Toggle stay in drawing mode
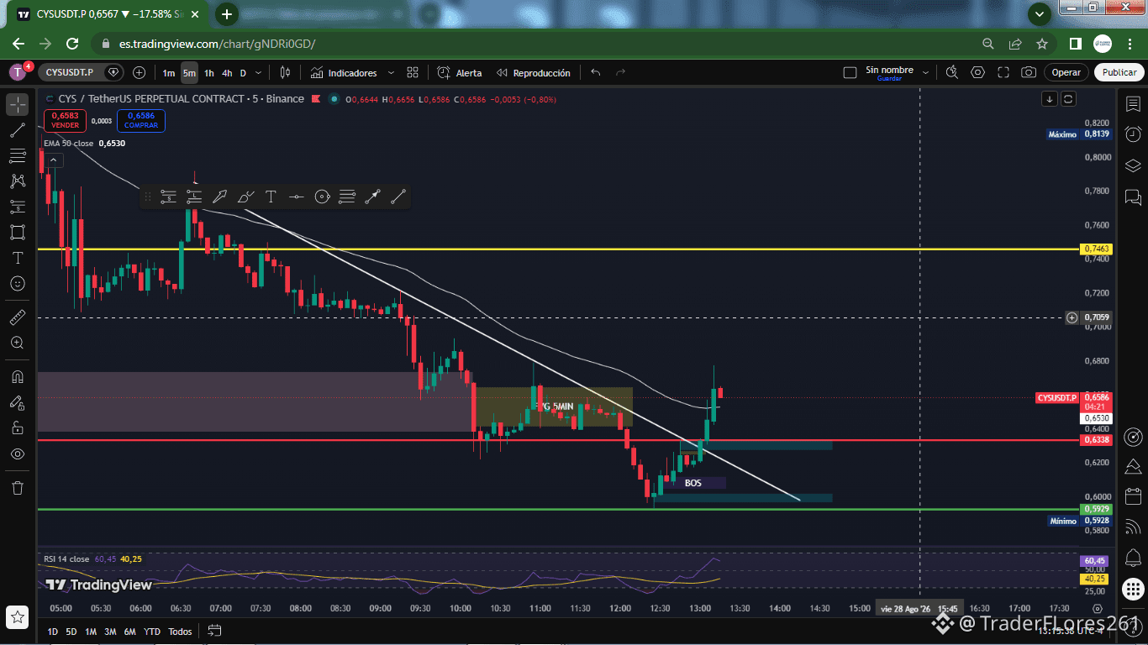Viewport: 1148px width, 645px height. tap(17, 402)
